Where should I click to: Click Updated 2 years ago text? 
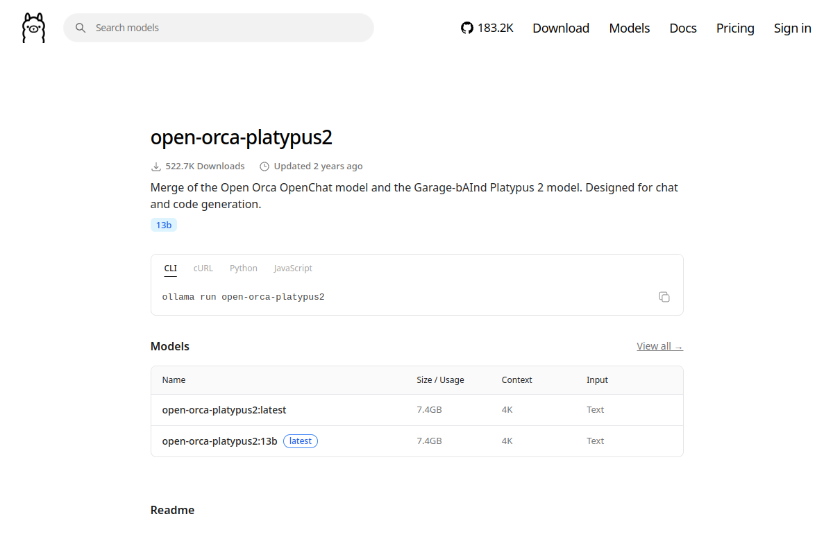point(318,166)
